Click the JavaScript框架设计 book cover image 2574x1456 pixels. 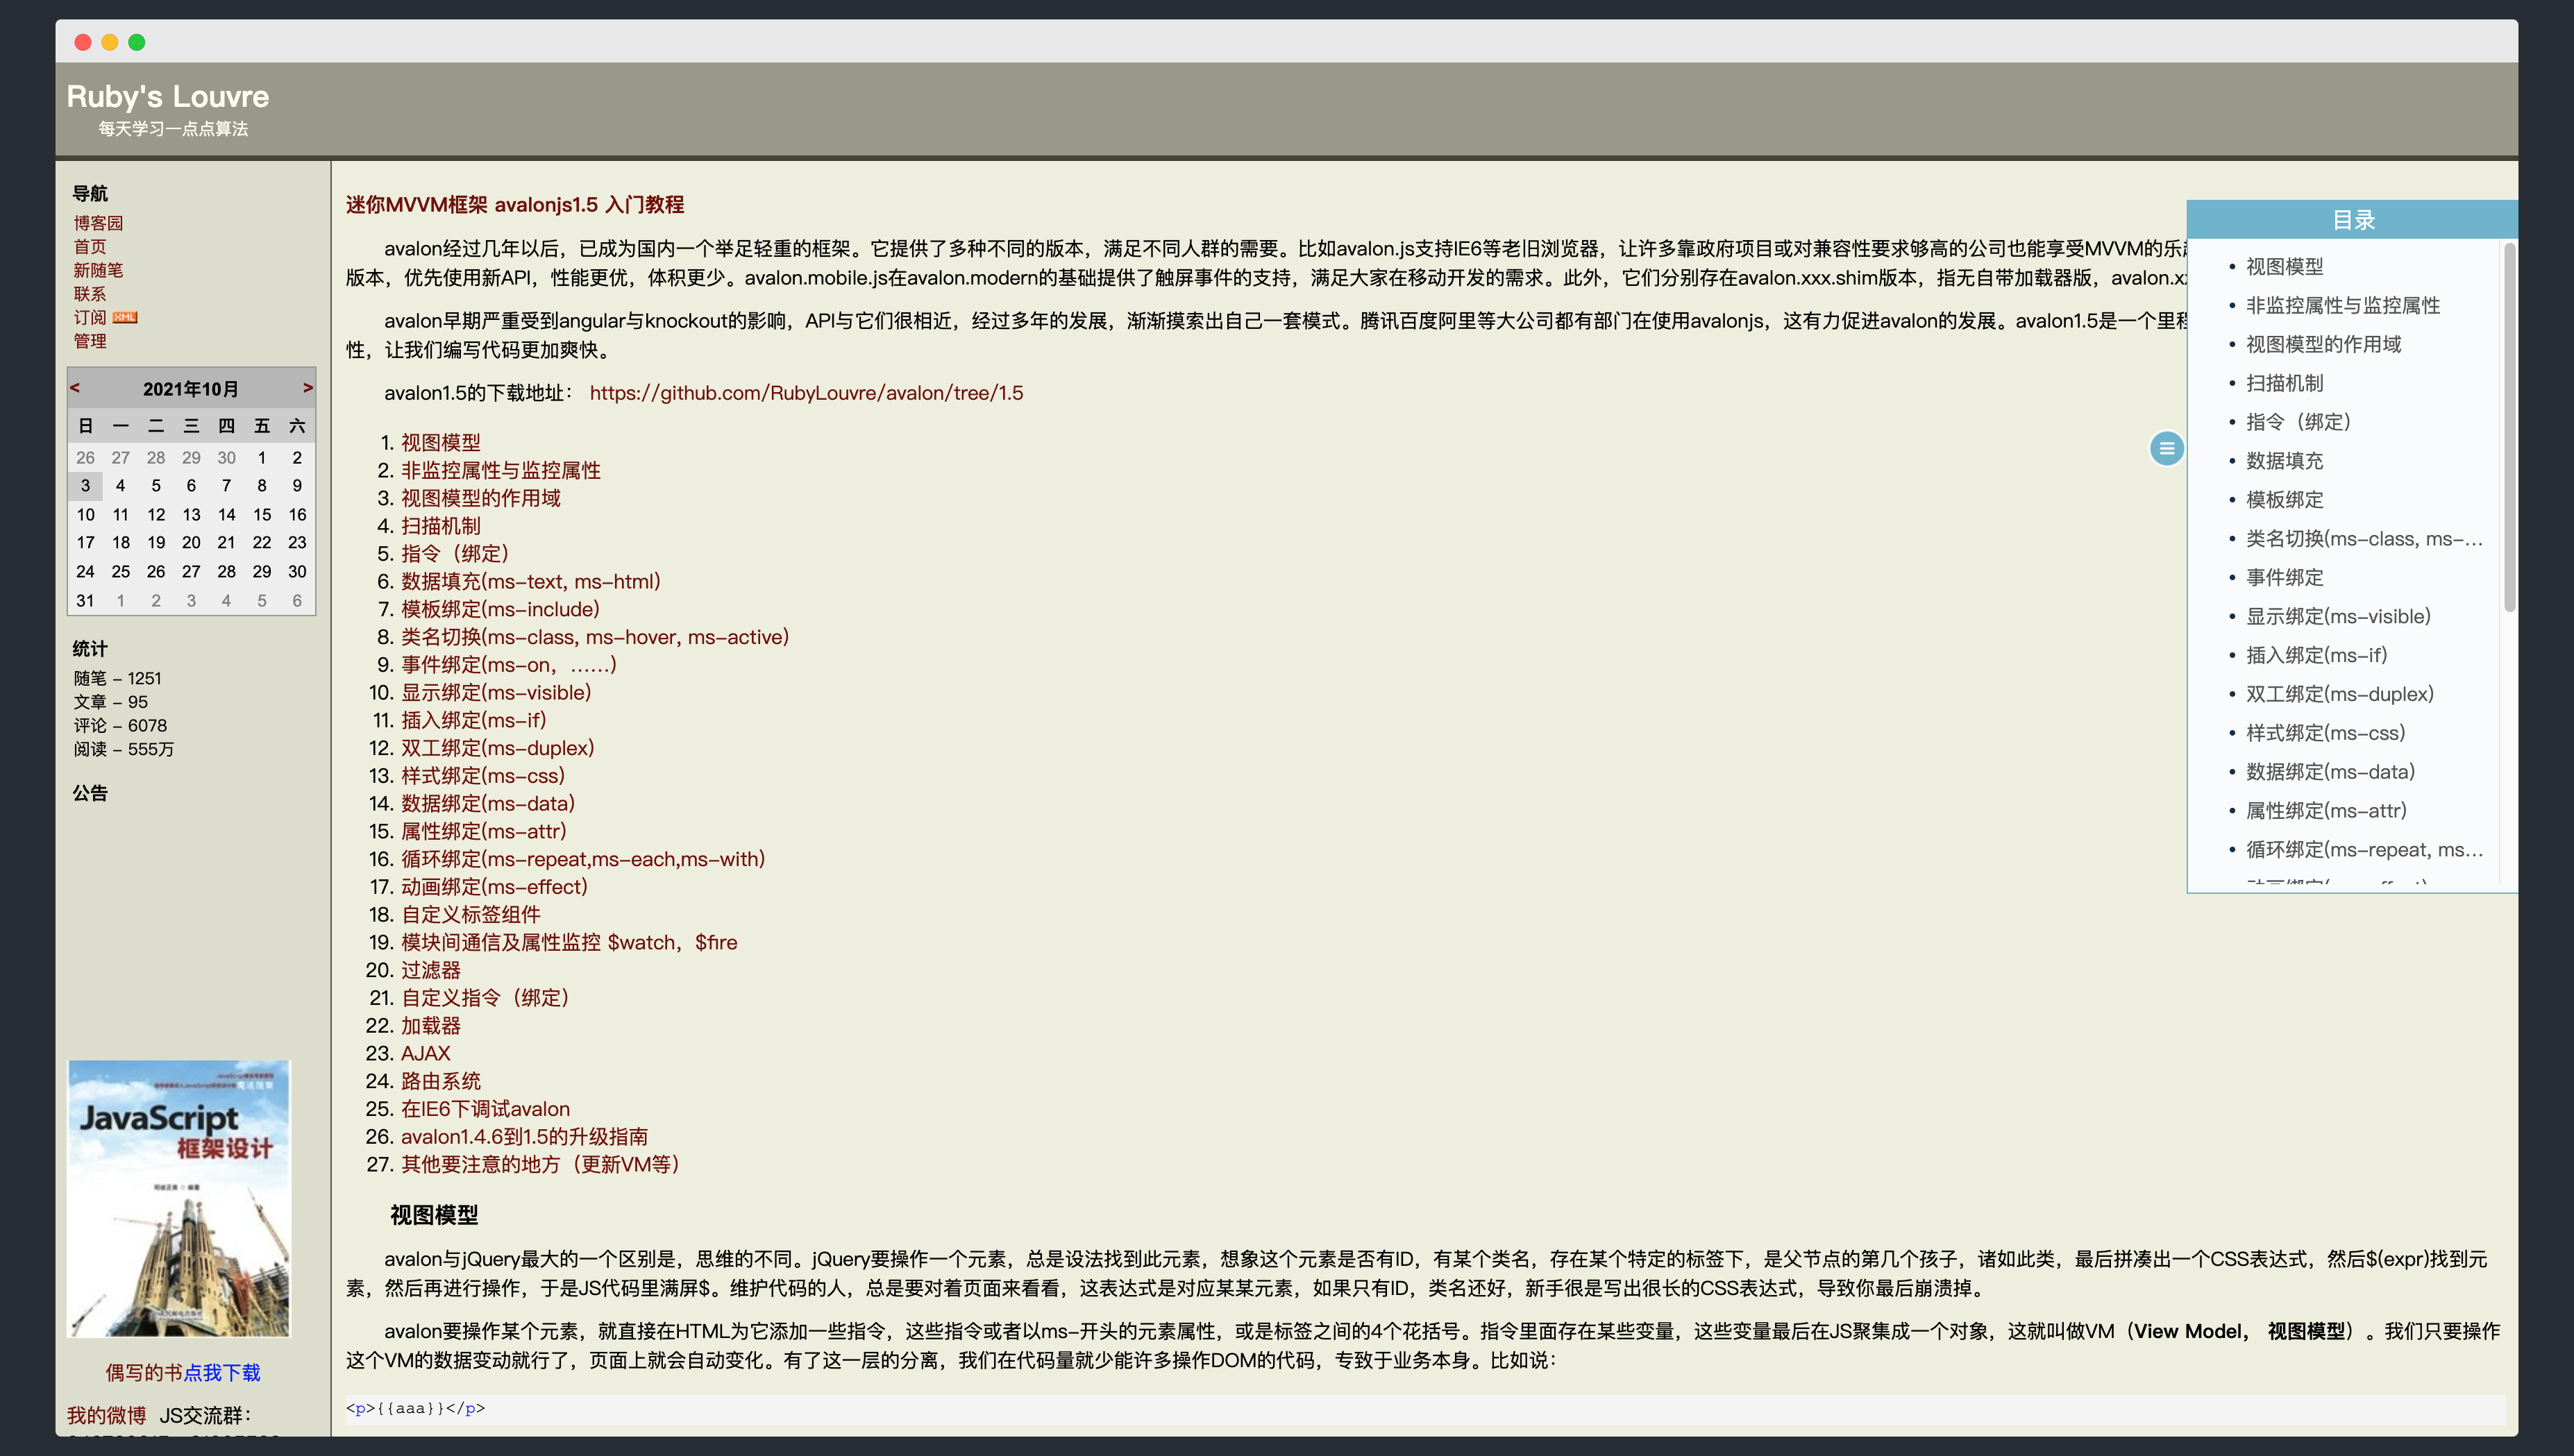coord(179,1198)
